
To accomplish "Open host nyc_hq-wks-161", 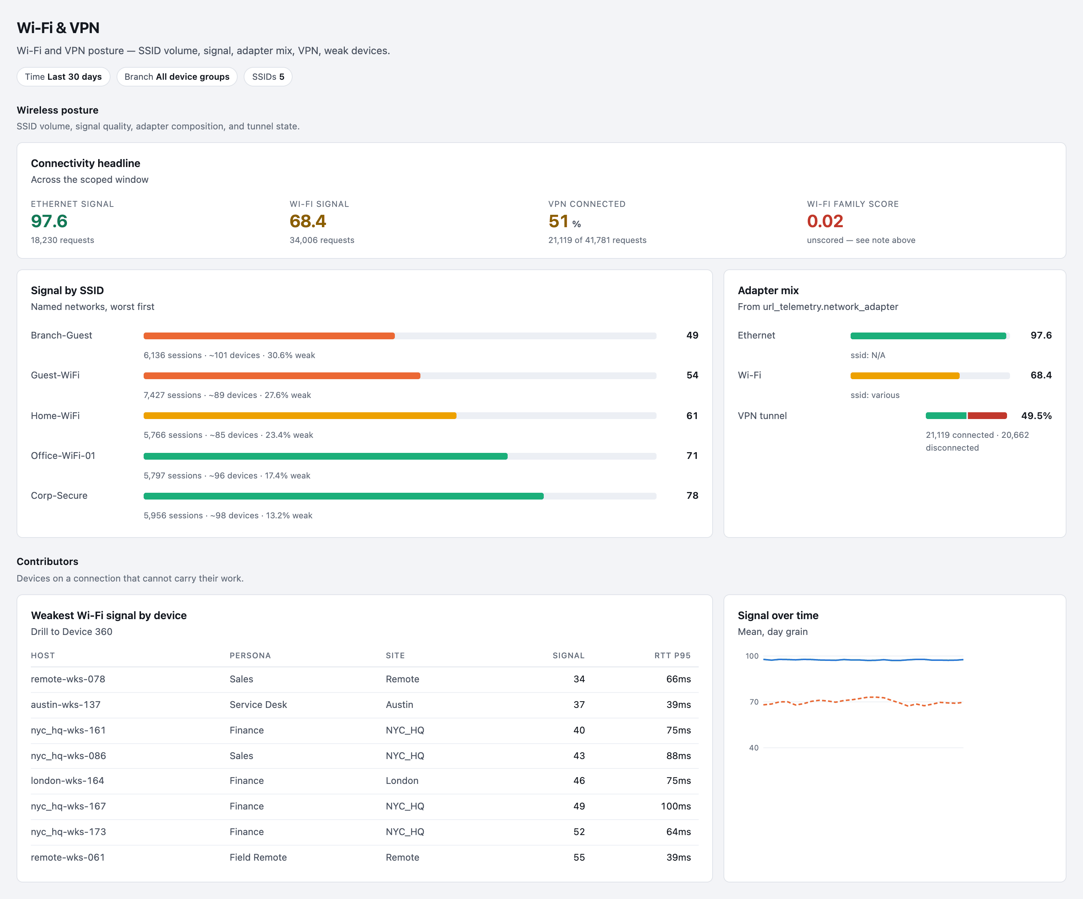I will tap(68, 730).
